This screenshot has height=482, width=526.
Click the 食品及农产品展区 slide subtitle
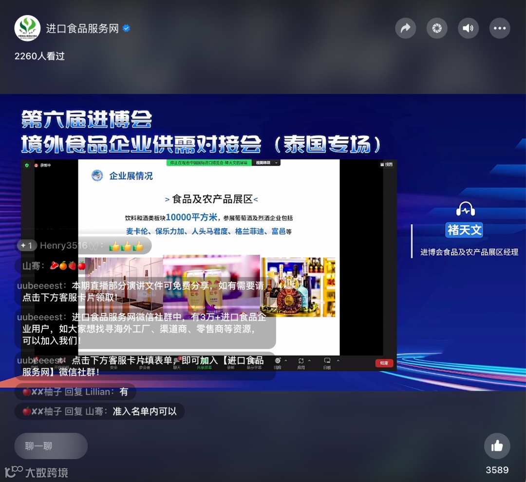[x=212, y=199]
